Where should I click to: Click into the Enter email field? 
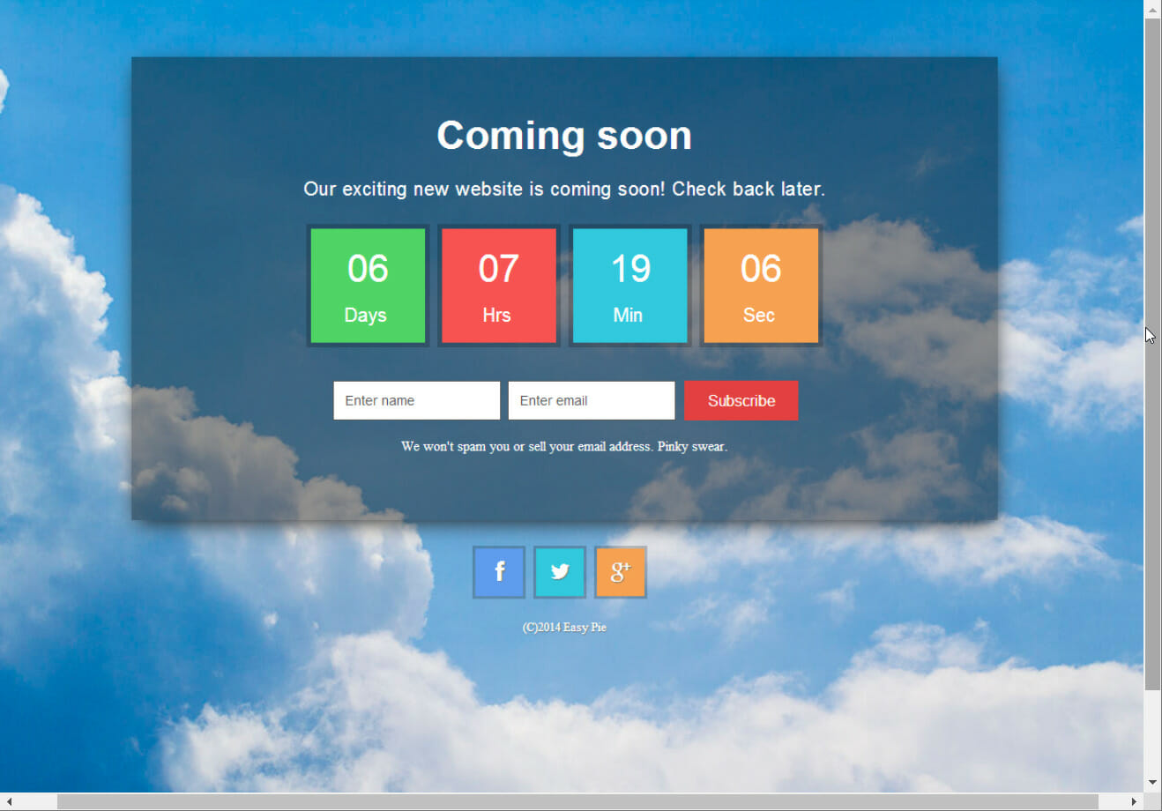[591, 400]
